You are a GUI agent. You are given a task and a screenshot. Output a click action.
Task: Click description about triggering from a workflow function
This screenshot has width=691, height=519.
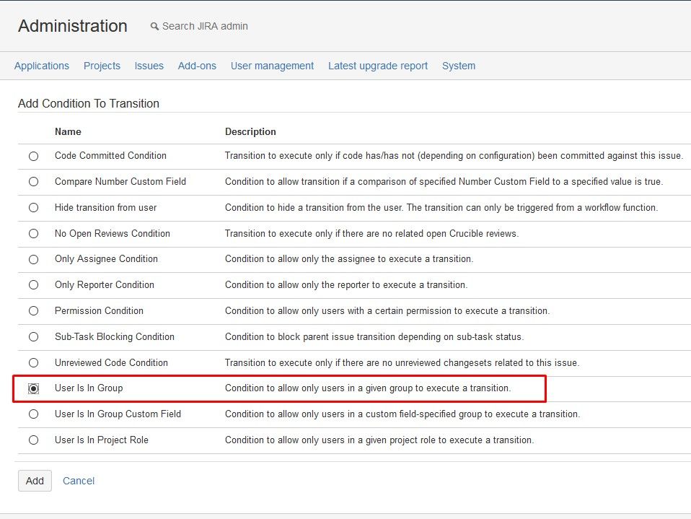click(441, 208)
